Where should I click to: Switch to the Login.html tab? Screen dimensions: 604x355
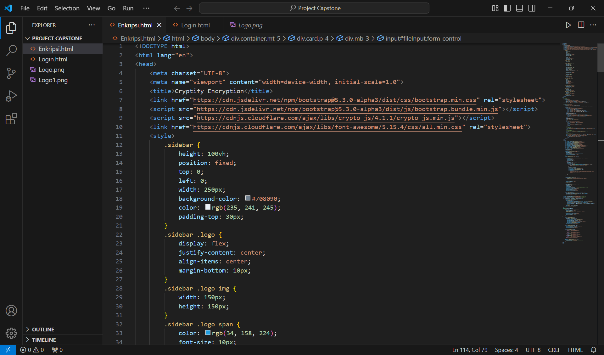coord(194,25)
